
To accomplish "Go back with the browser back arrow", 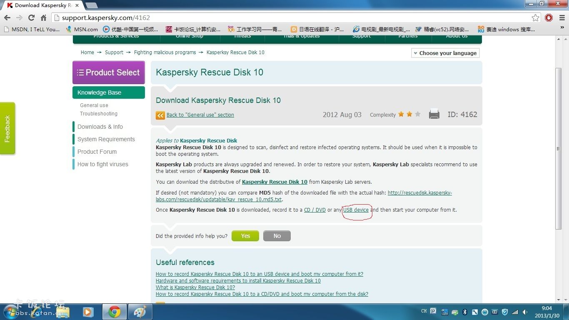I will (x=7, y=17).
